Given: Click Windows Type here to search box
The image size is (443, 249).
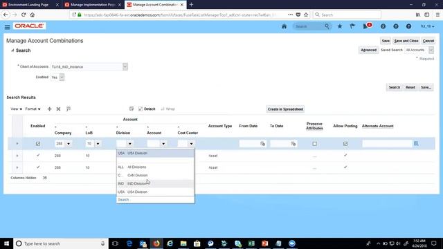Looking at the screenshot, I should [61, 243].
